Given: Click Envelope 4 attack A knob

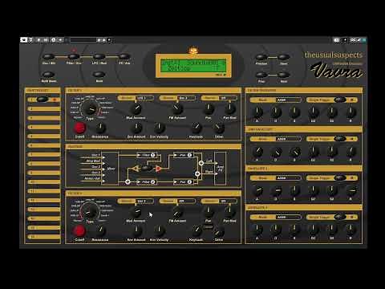Looking at the screenshot, I should coord(257,230).
